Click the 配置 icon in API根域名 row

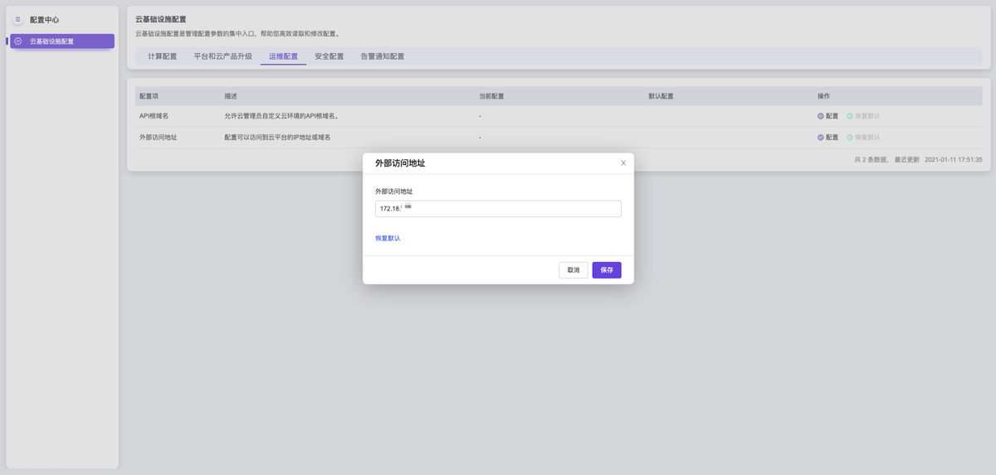[x=821, y=116]
